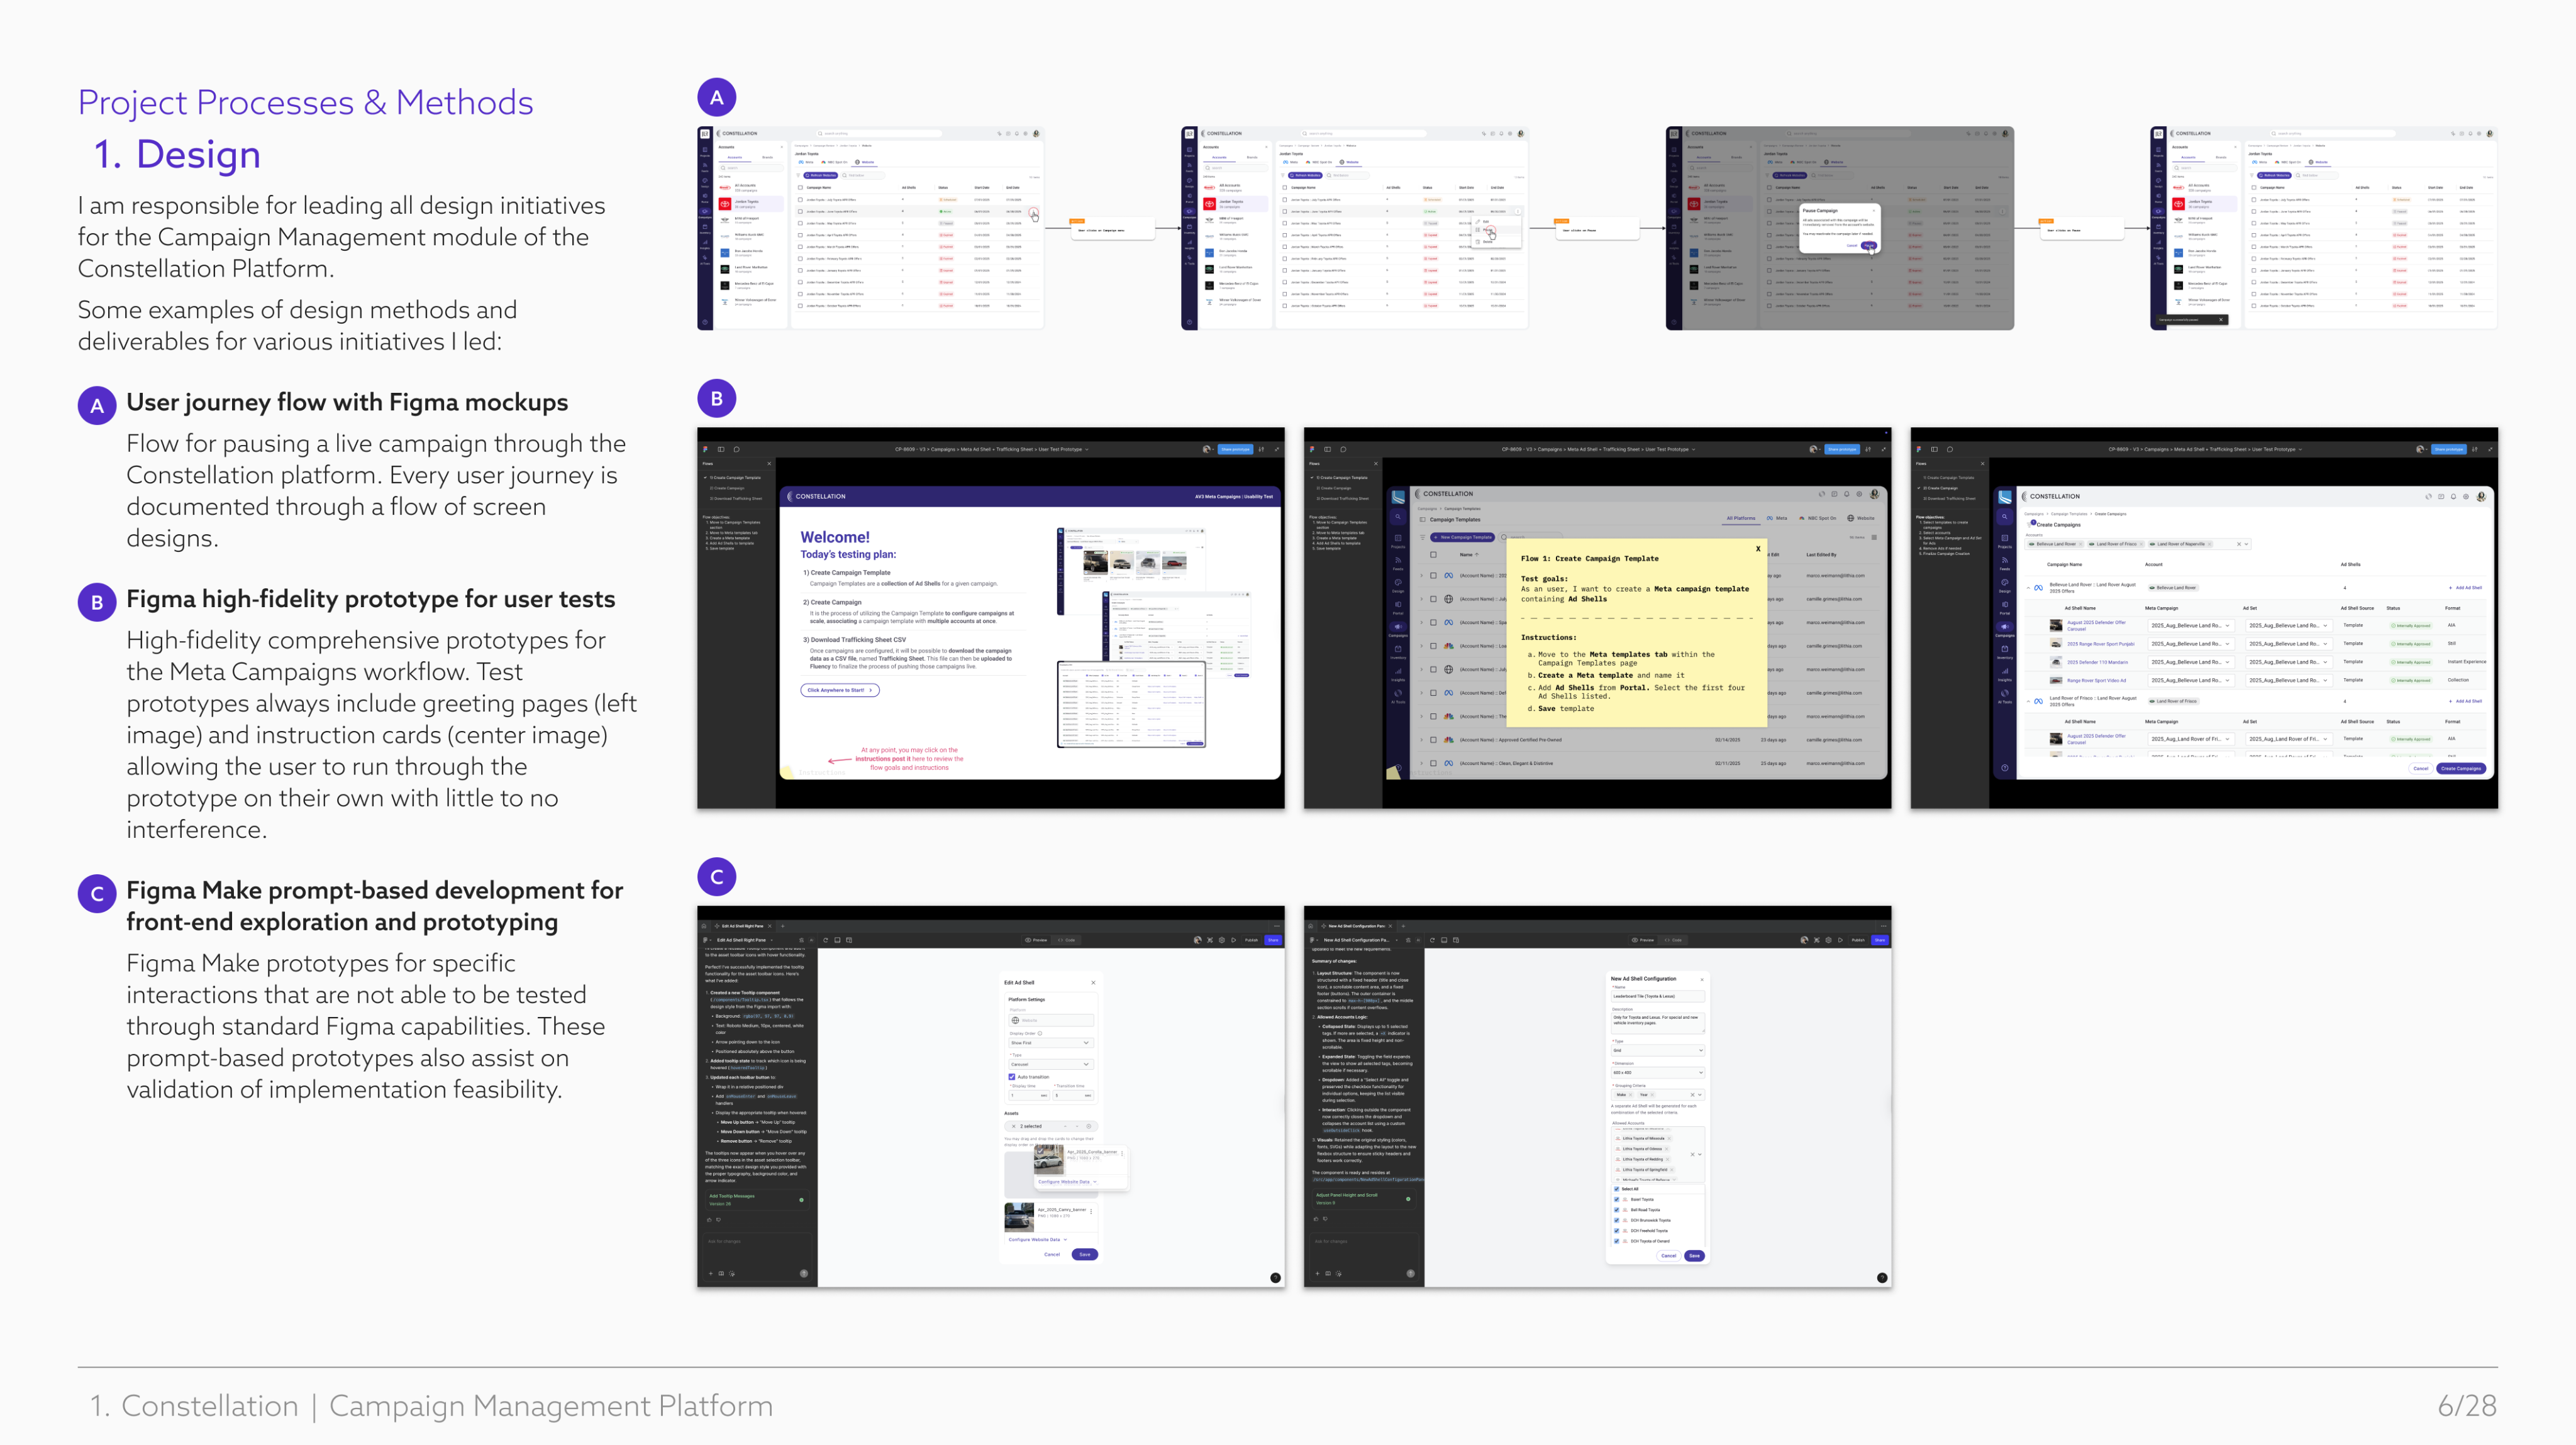Toggle the Bell Road Toyota checkbox
2576x1445 pixels.
(x=1616, y=1209)
